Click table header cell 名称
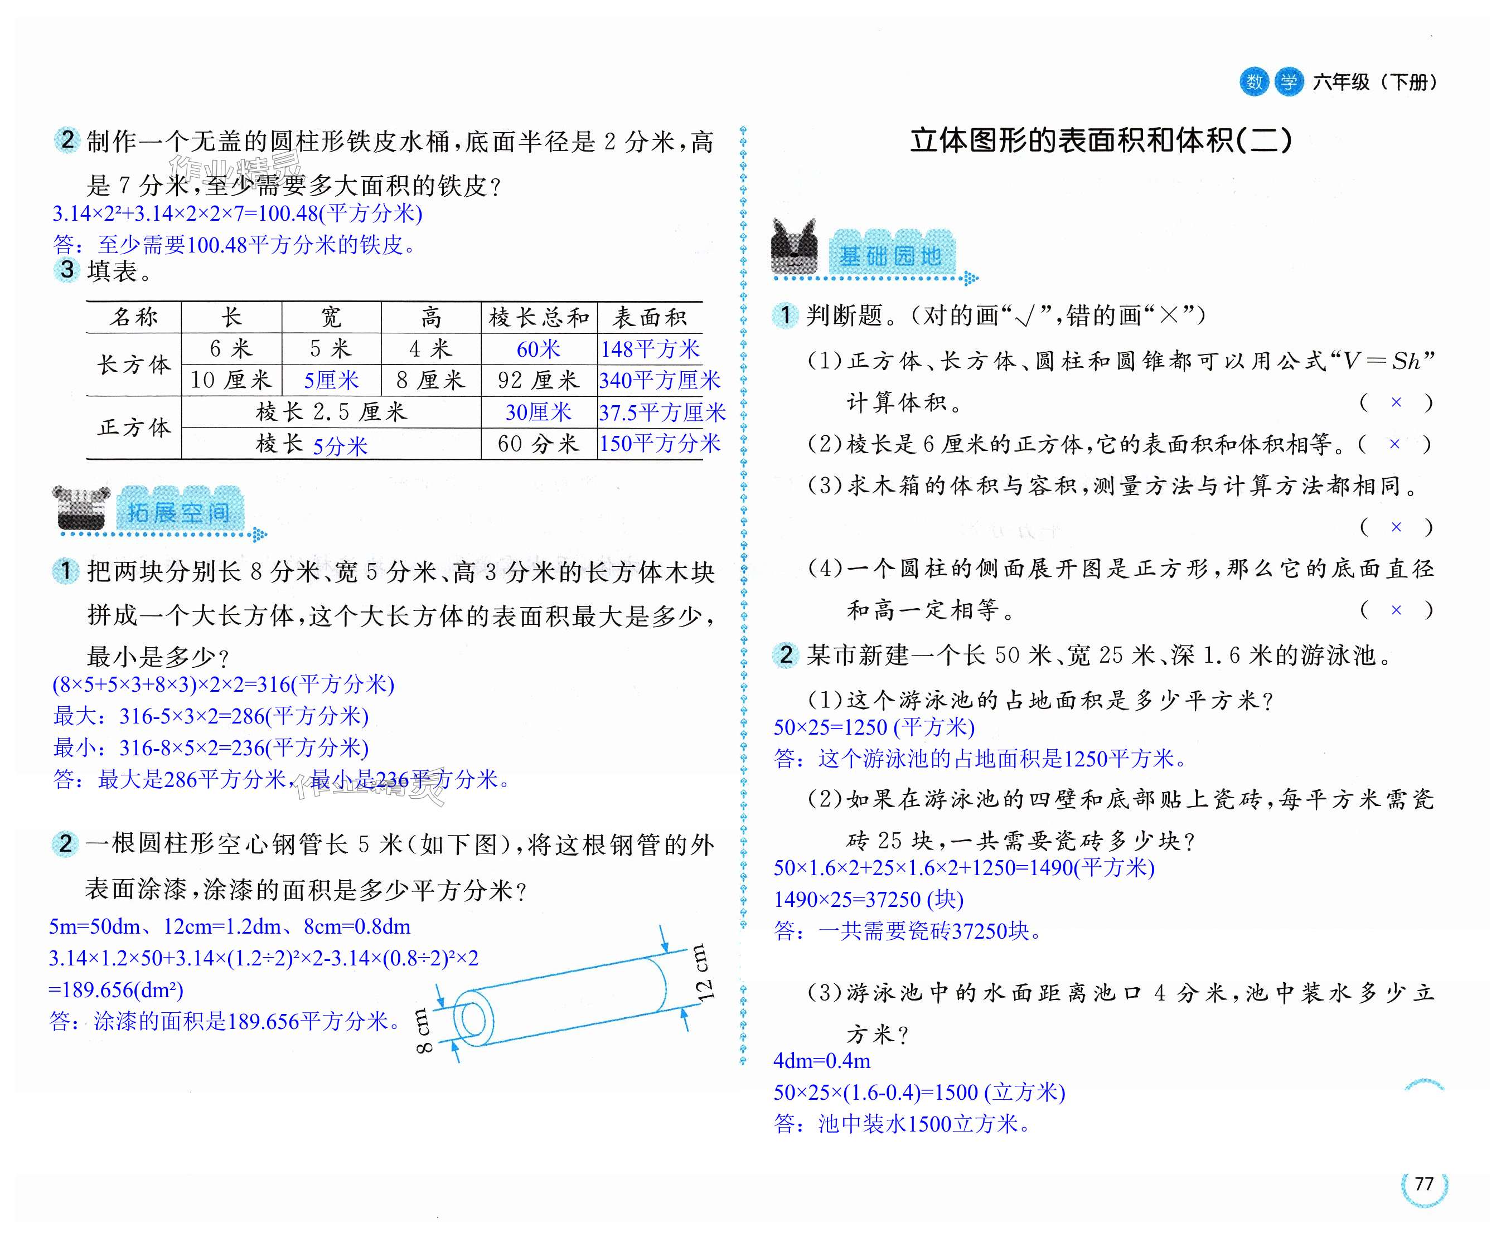Image resolution: width=1506 pixels, height=1238 pixels. (134, 317)
